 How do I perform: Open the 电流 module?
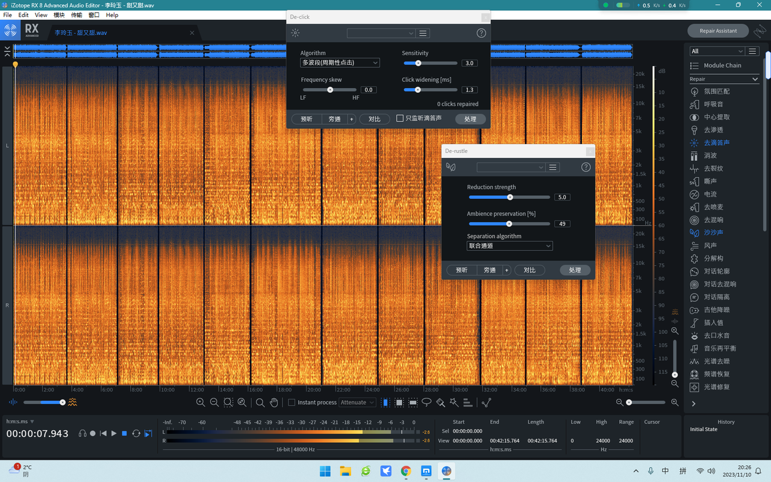click(711, 195)
